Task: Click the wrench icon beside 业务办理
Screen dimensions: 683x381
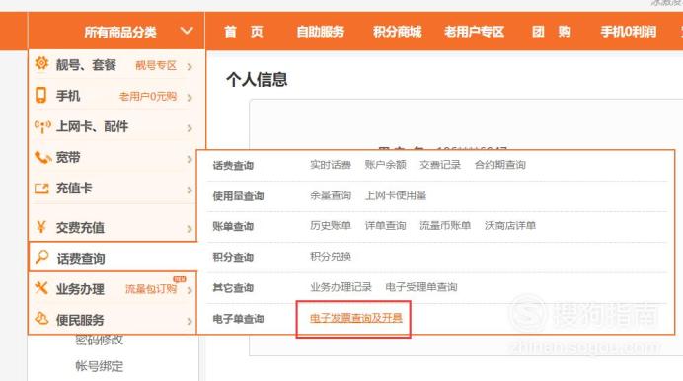Action: (x=41, y=288)
